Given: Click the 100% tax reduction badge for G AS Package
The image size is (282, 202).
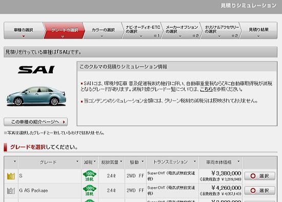Looking at the screenshot, I should (89, 190).
